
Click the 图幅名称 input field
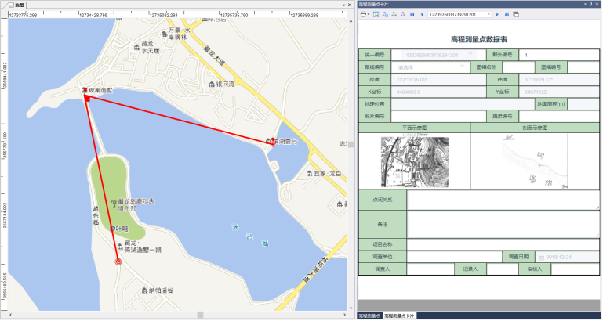pyautogui.click(x=518, y=67)
